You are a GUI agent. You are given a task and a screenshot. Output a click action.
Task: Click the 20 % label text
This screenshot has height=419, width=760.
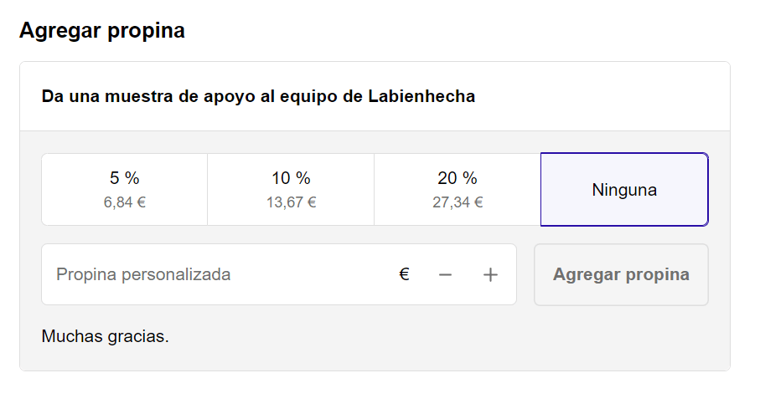457,178
